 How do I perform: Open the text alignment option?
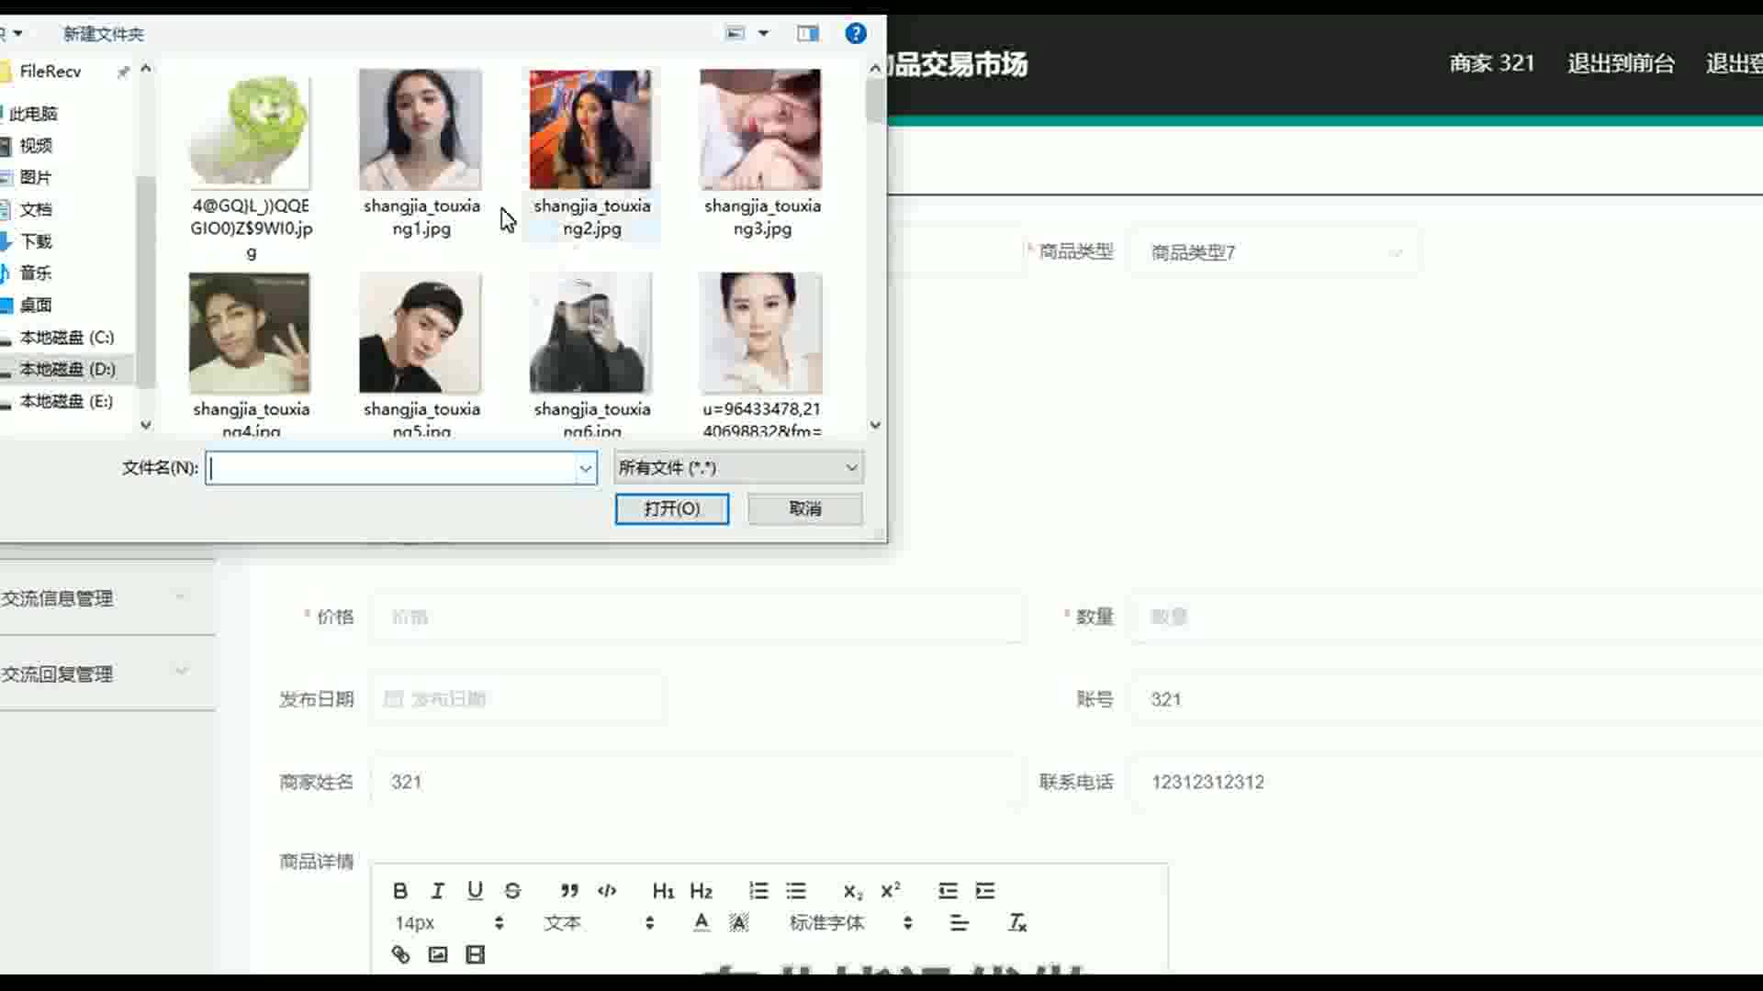click(960, 922)
